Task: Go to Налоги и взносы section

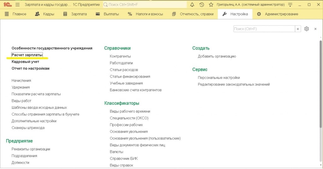Action: click(x=145, y=14)
